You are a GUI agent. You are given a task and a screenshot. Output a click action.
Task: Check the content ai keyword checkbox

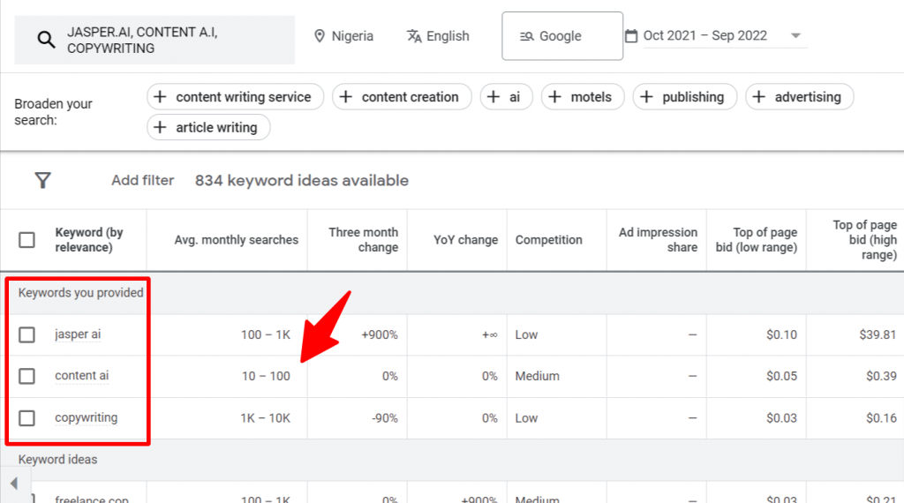tap(26, 376)
